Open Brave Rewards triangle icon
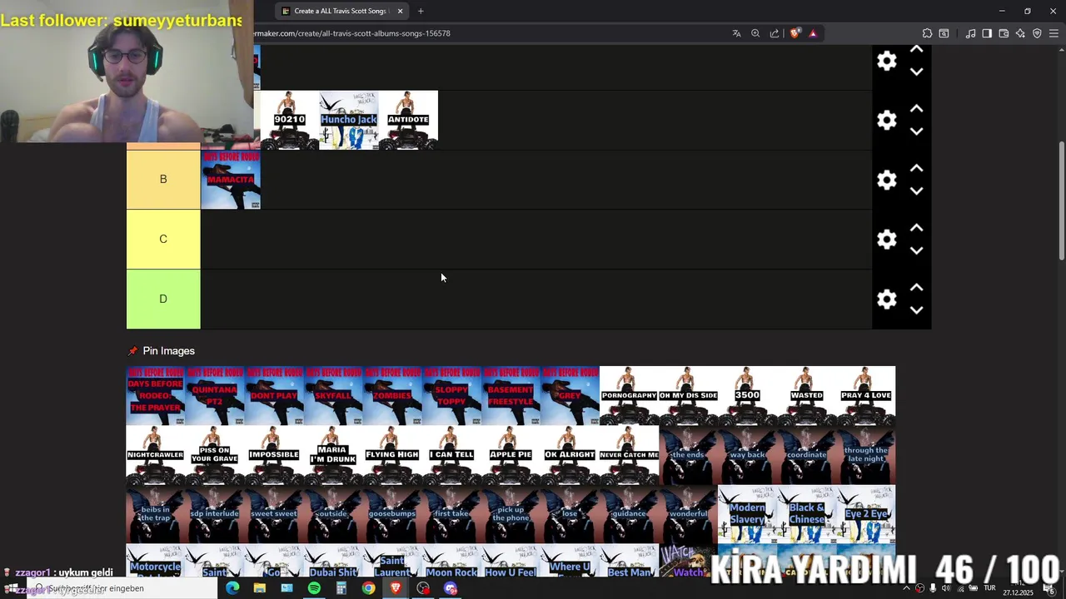This screenshot has width=1066, height=599. 813,33
